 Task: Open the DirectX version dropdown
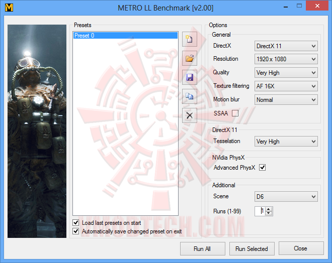[286, 46]
